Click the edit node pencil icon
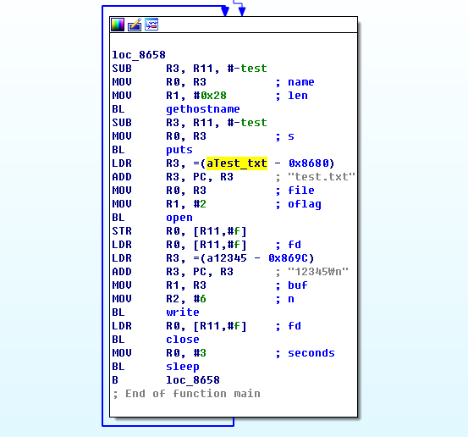468x437 pixels. (135, 25)
